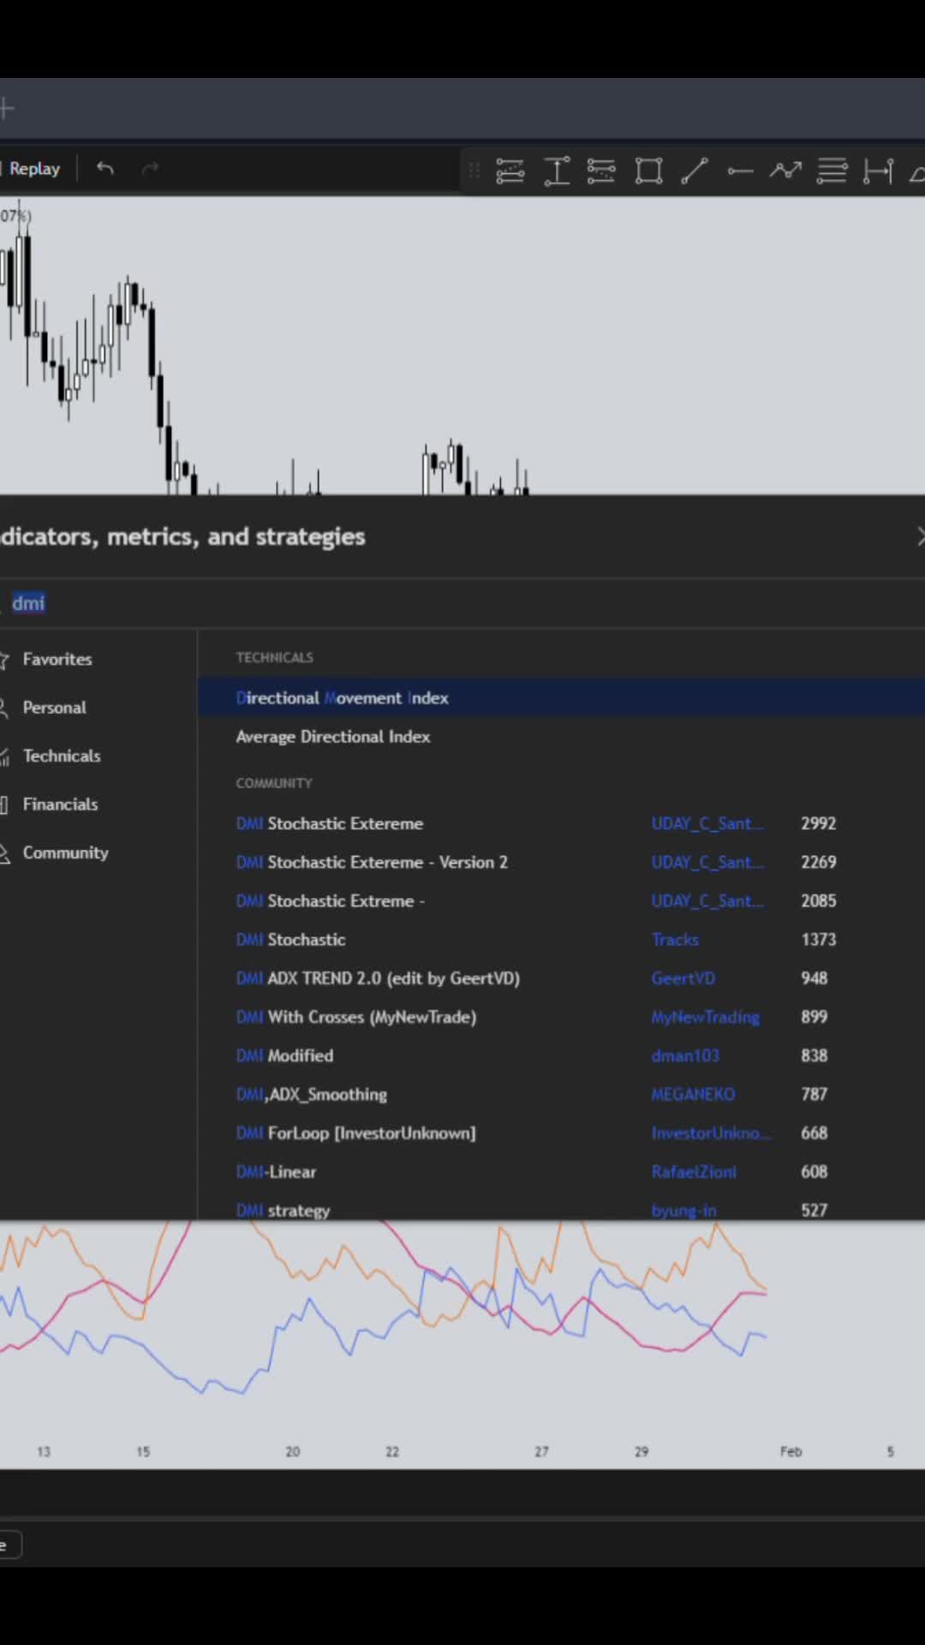
Task: Select the horizontal ray tool
Action: pos(740,170)
